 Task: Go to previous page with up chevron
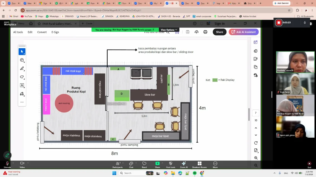pyautogui.click(x=256, y=128)
